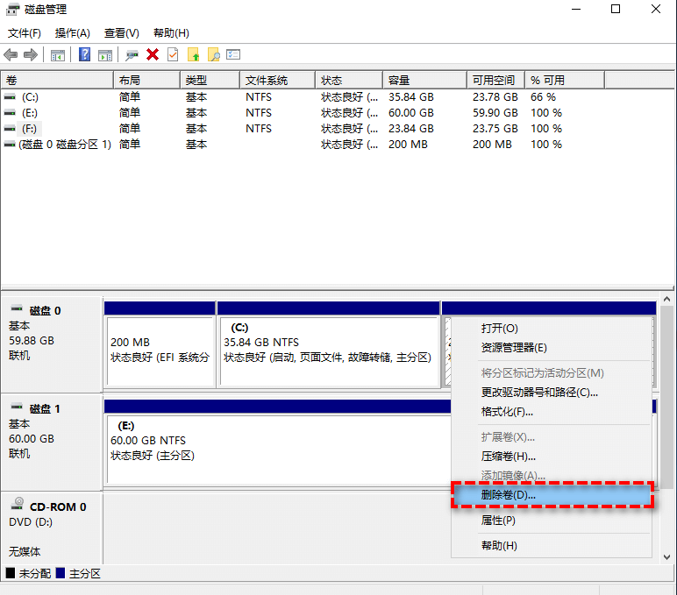Click the 35.84 GB capacity cell

pos(411,97)
